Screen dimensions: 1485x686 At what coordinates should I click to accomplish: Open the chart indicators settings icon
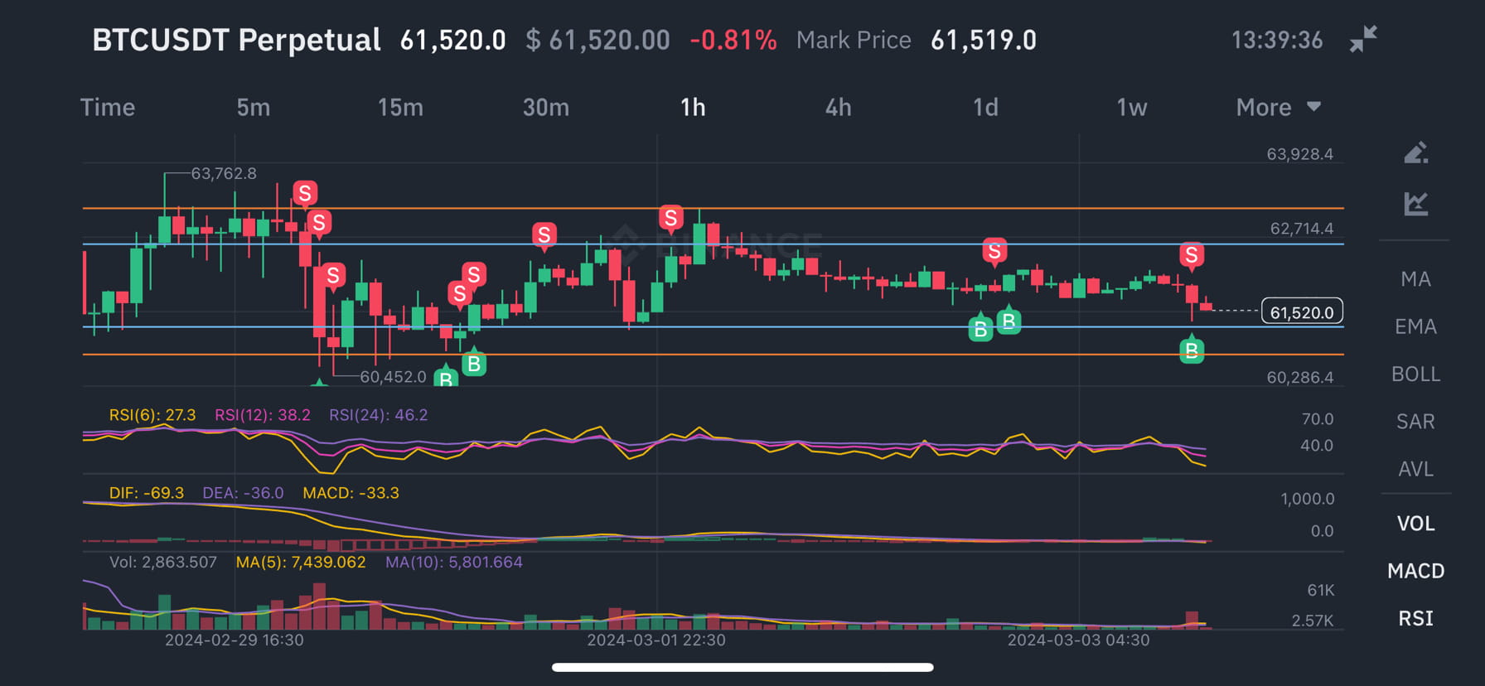click(1415, 204)
